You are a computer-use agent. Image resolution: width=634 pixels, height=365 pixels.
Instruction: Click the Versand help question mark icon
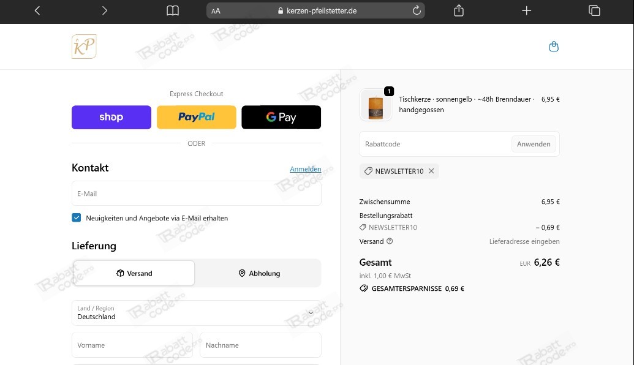click(390, 241)
